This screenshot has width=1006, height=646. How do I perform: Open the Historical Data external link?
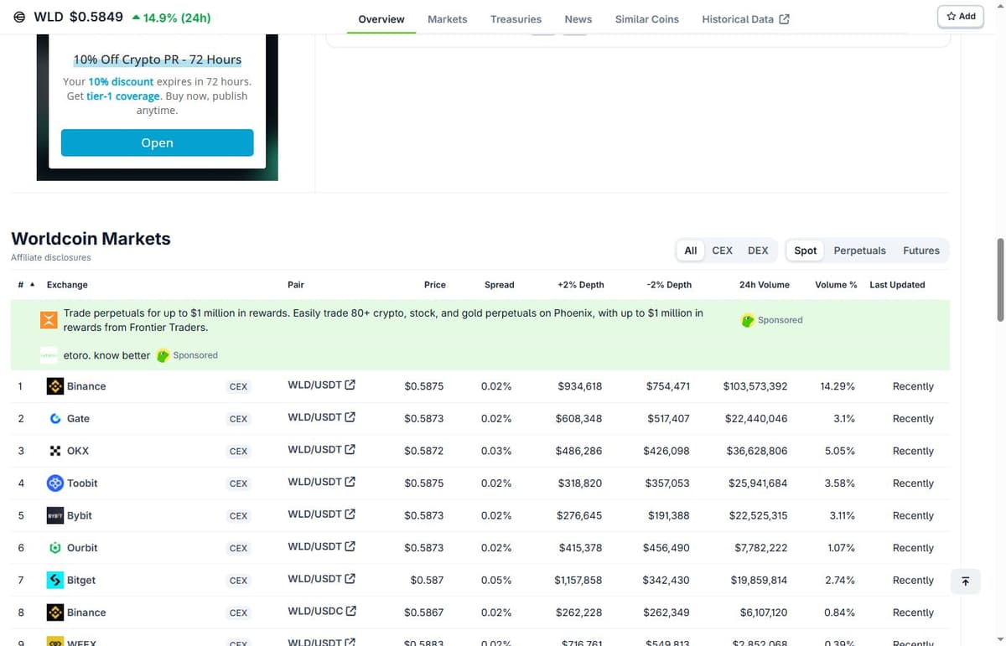point(745,19)
